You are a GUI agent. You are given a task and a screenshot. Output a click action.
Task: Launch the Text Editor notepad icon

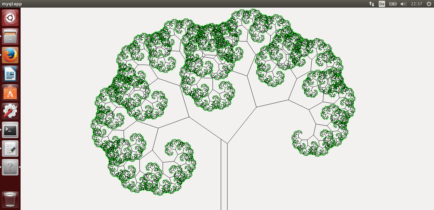tap(10, 149)
